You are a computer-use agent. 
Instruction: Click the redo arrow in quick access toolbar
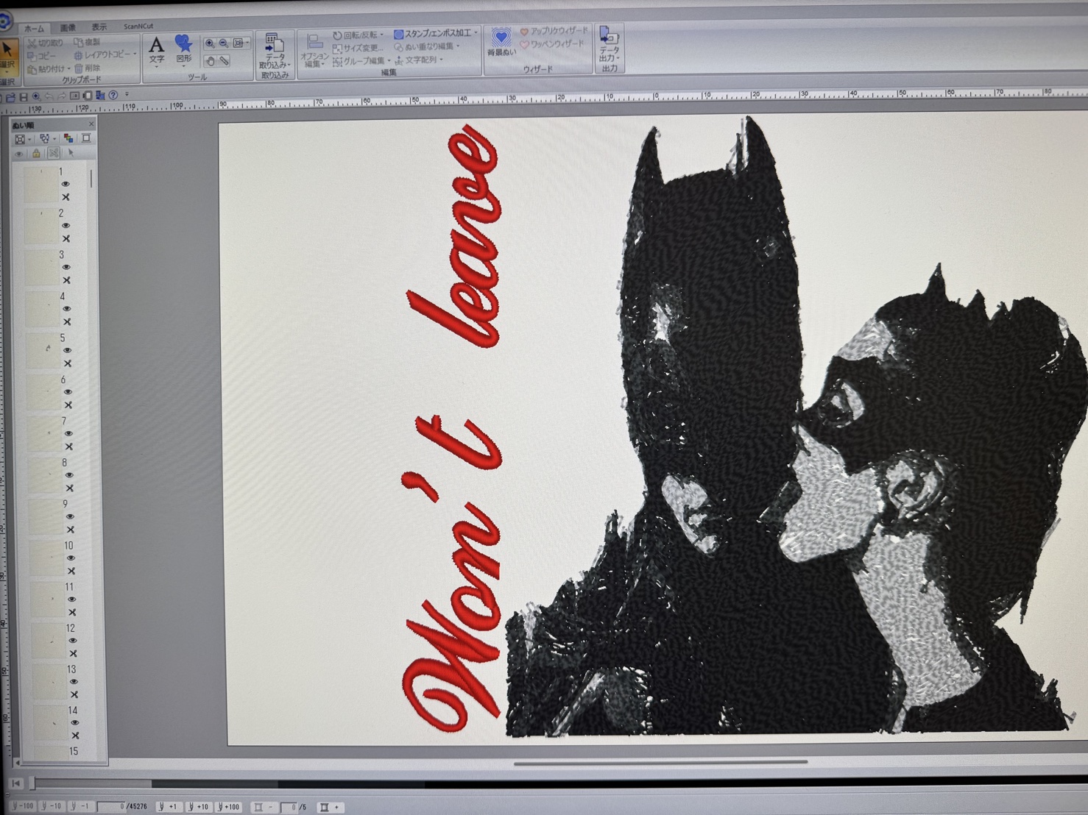coord(62,96)
